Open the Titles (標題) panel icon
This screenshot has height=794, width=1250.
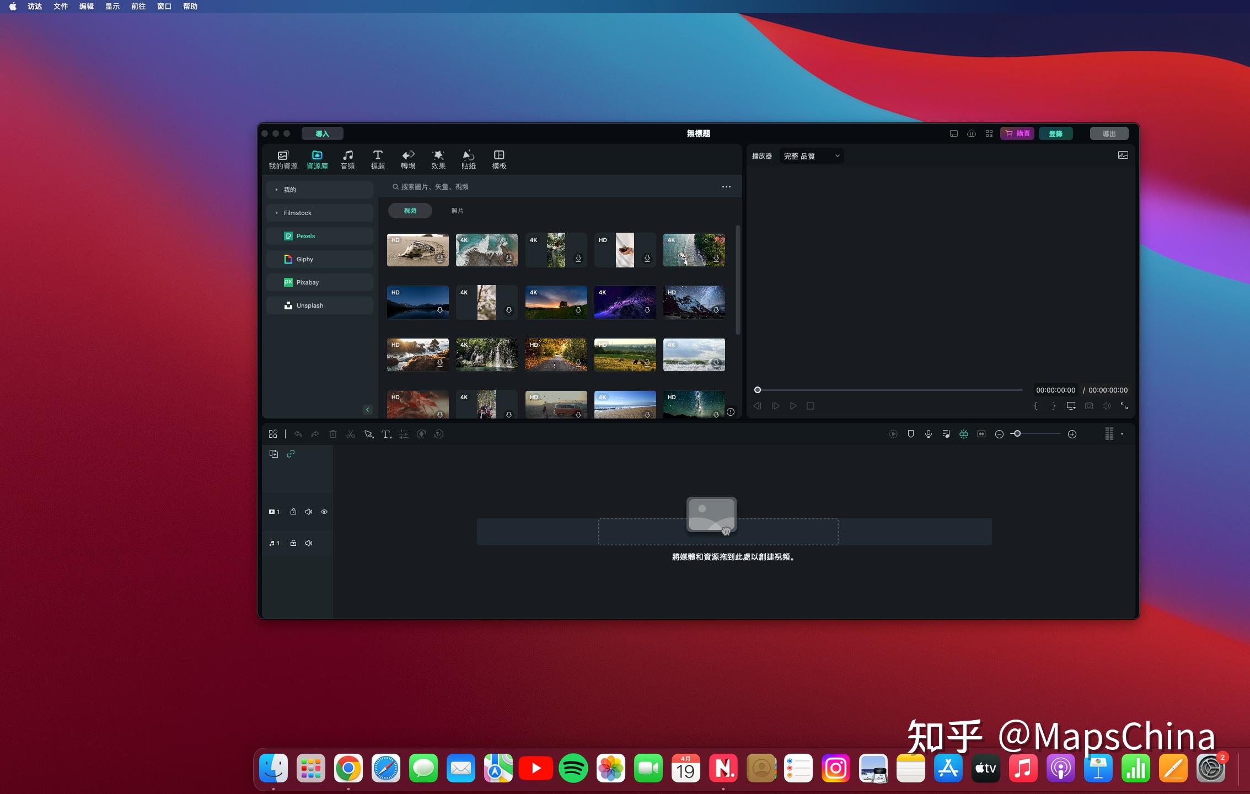coord(378,155)
